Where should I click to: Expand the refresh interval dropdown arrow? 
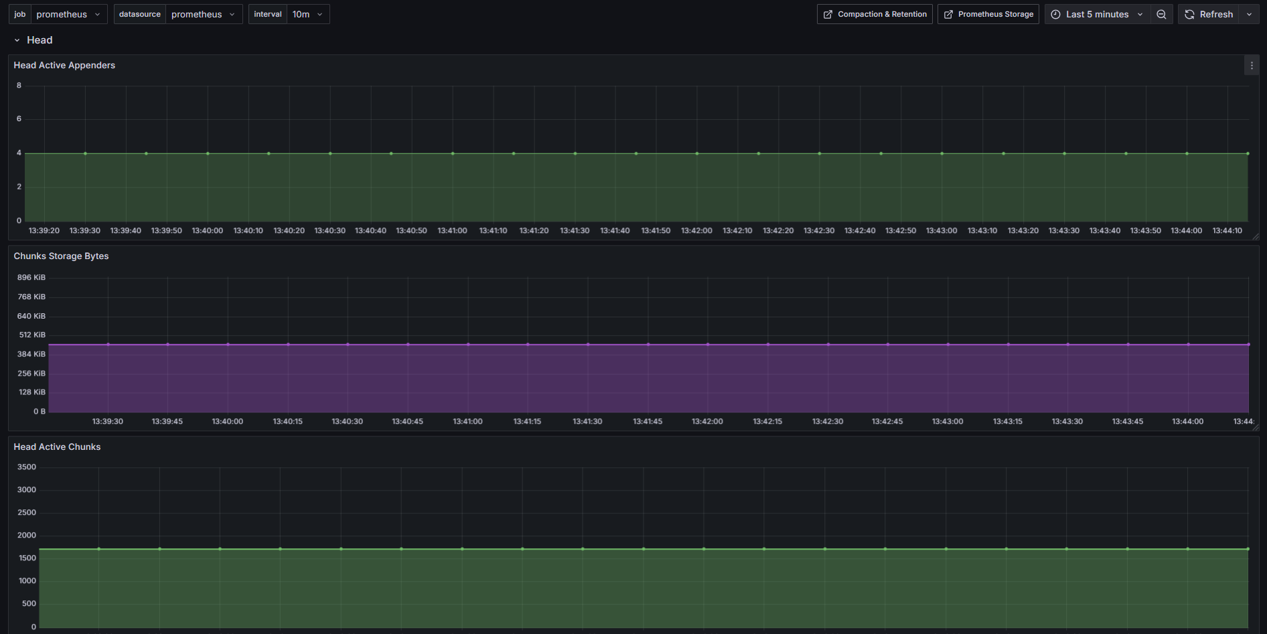[x=1249, y=14]
